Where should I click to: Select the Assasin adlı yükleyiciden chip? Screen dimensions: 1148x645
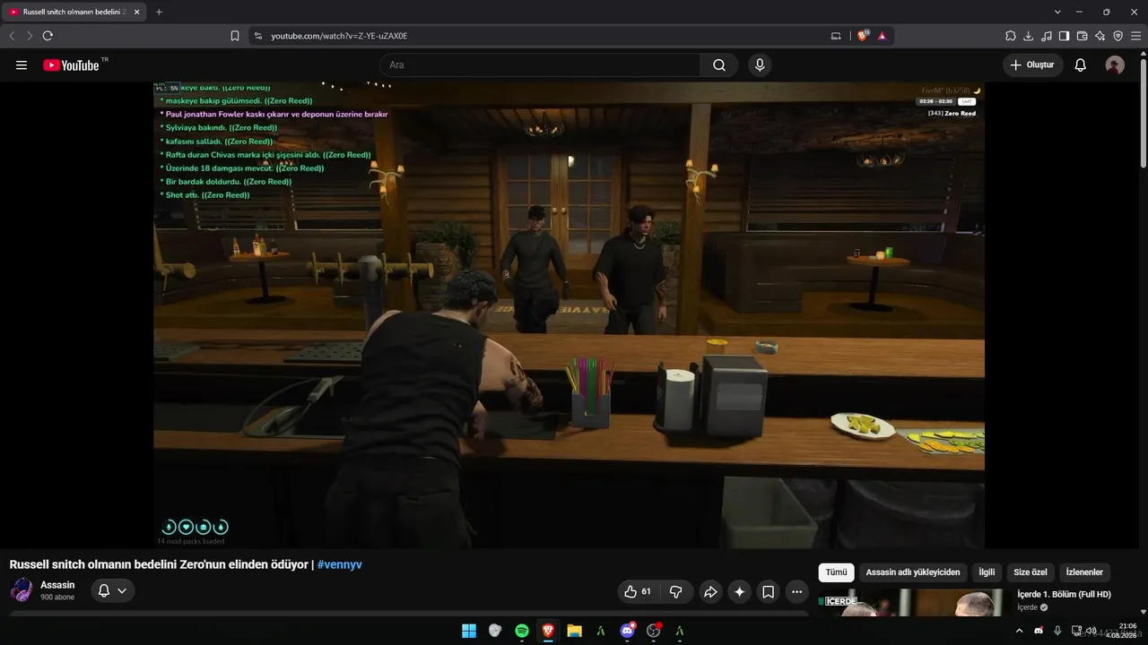[x=913, y=572]
